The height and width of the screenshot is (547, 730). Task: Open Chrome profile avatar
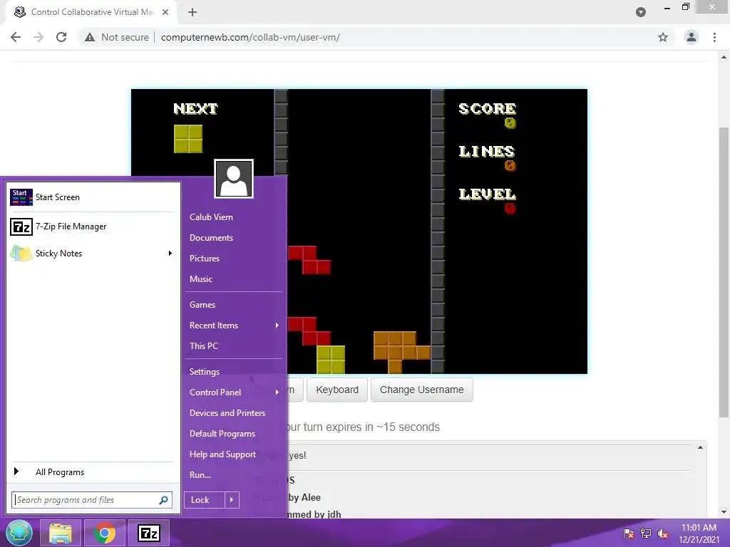692,37
